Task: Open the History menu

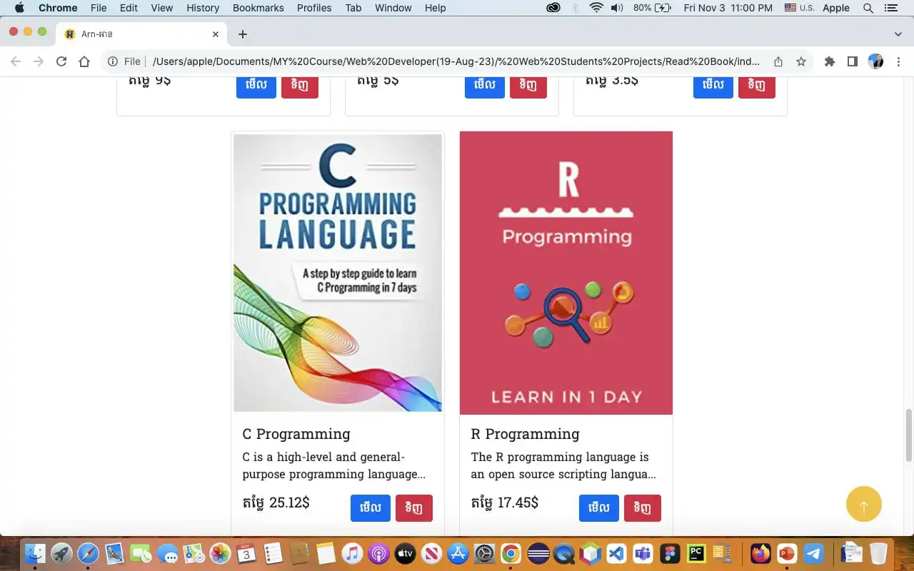Action: [203, 8]
